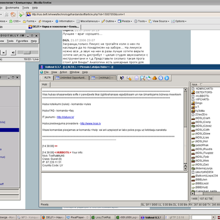Click the -ADMINCHATS- user icon
Image resolution: width=220 pixels, height=220 pixels.
pos(193,89)
